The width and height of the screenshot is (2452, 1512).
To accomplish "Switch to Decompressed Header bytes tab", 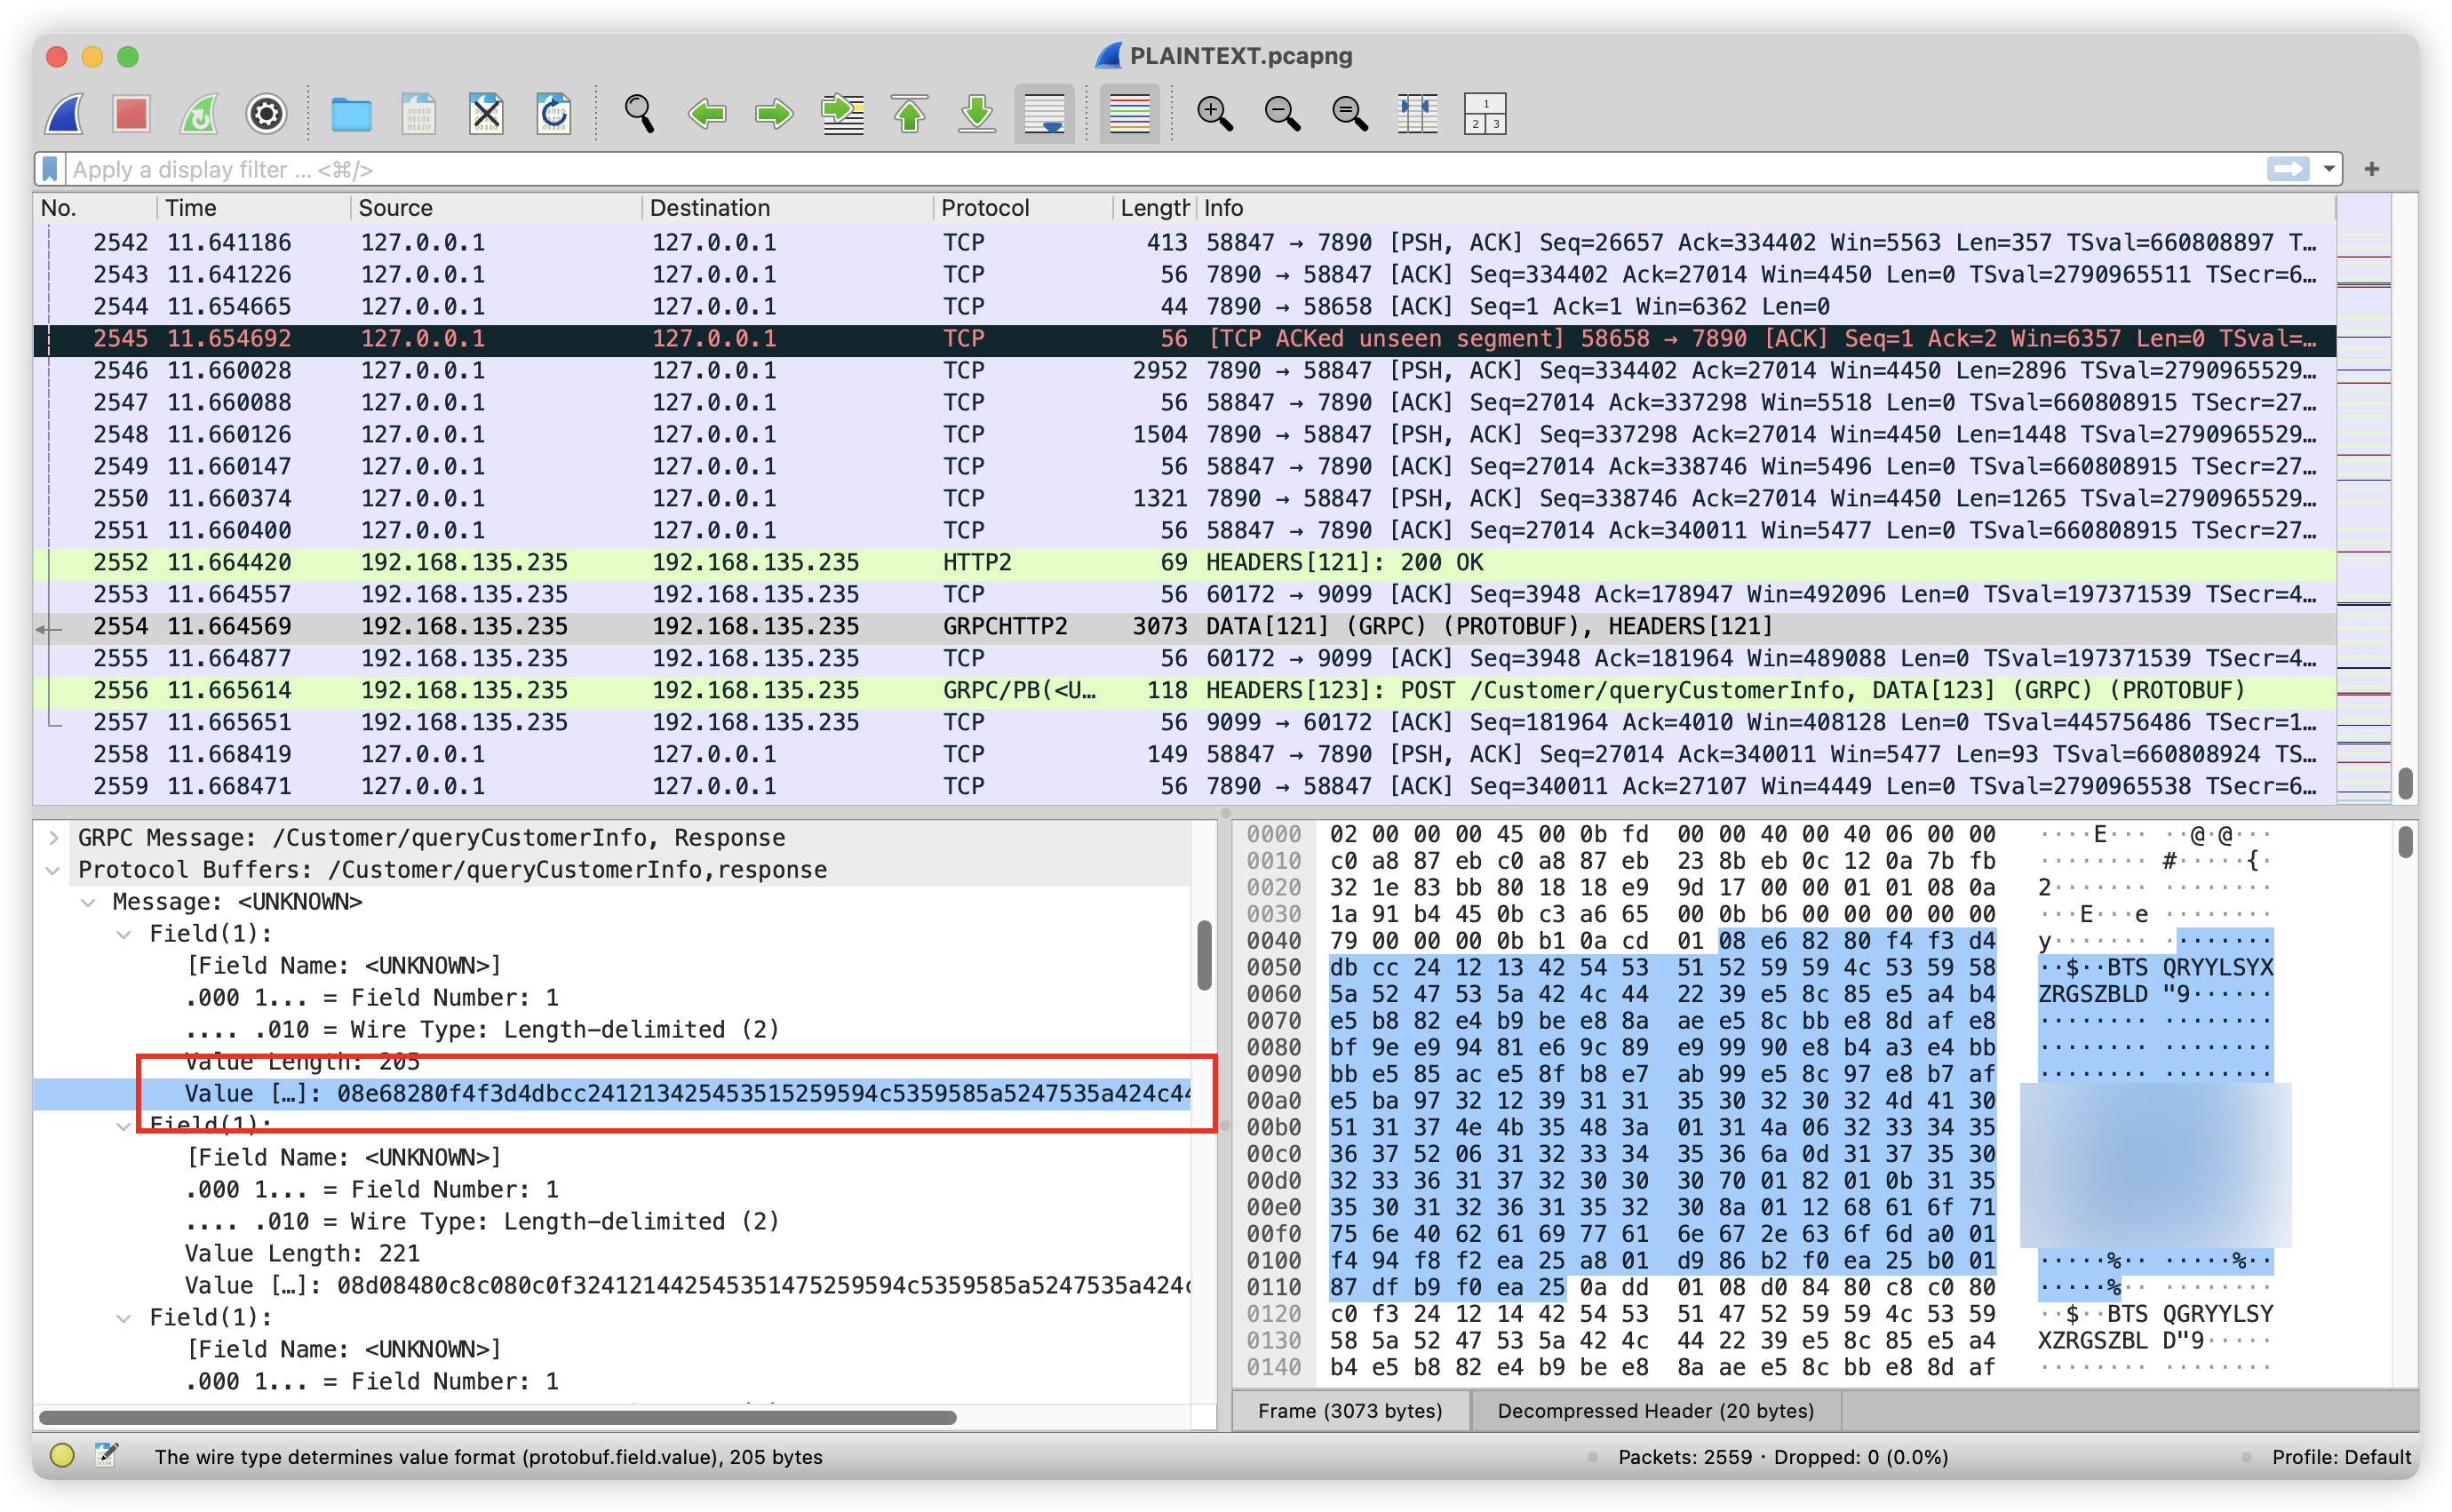I will click(x=1655, y=1410).
